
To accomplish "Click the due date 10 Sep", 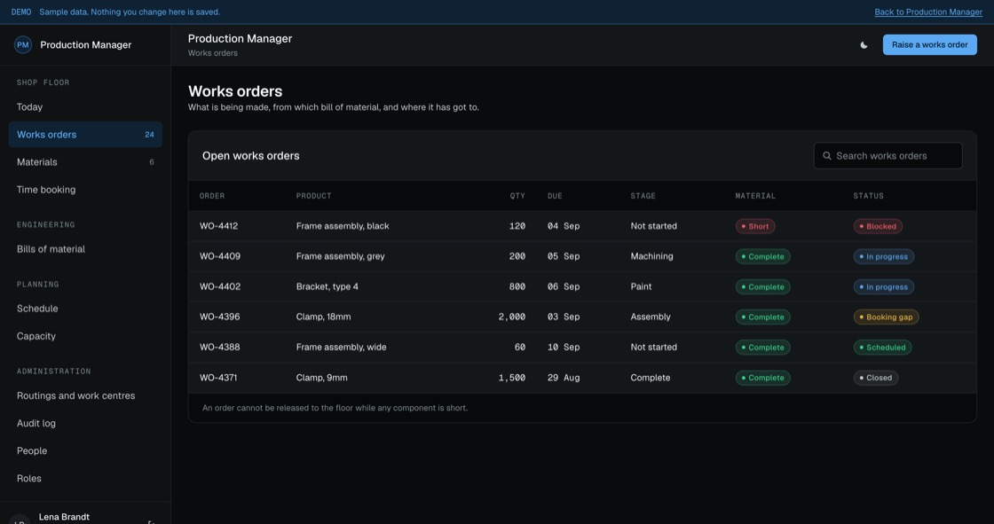I will tap(564, 348).
